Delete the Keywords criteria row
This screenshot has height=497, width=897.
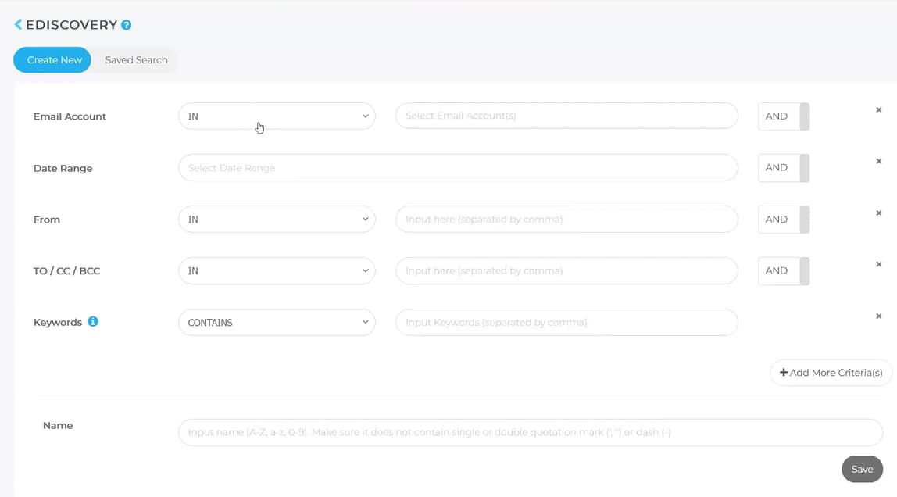coord(878,316)
